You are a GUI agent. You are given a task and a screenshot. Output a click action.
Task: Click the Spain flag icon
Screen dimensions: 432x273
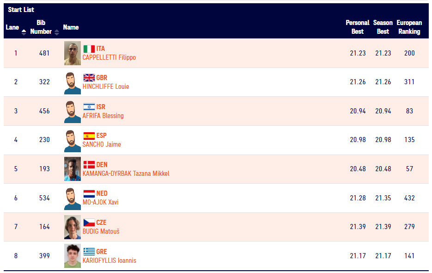(89, 136)
